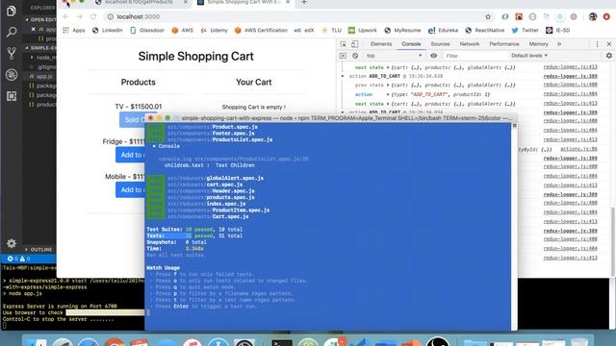The image size is (616, 346).
Task: Open VS Code Manage gear icon
Action: (11, 243)
